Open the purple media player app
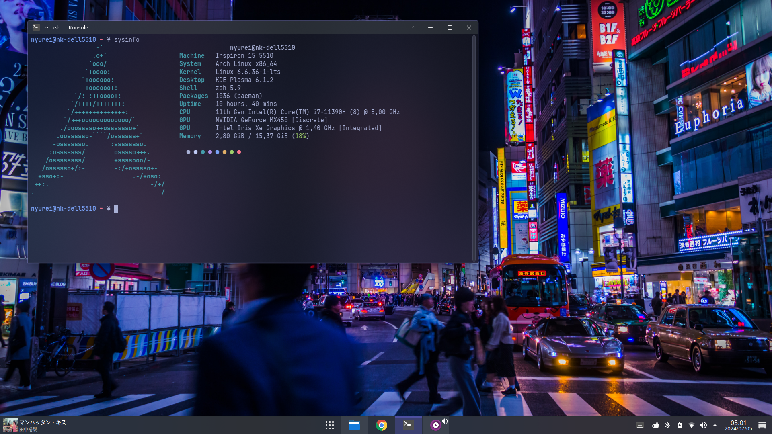772x434 pixels. pos(435,425)
